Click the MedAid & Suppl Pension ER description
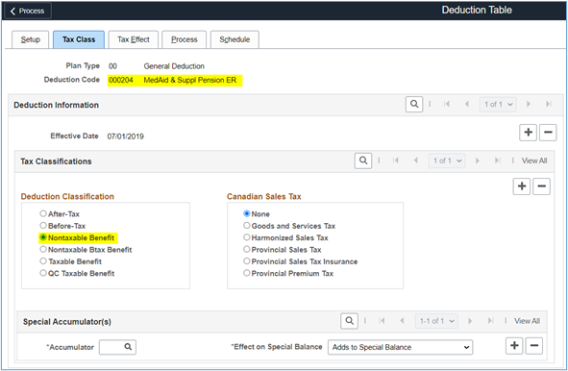This screenshot has height=371, width=568. [x=190, y=80]
